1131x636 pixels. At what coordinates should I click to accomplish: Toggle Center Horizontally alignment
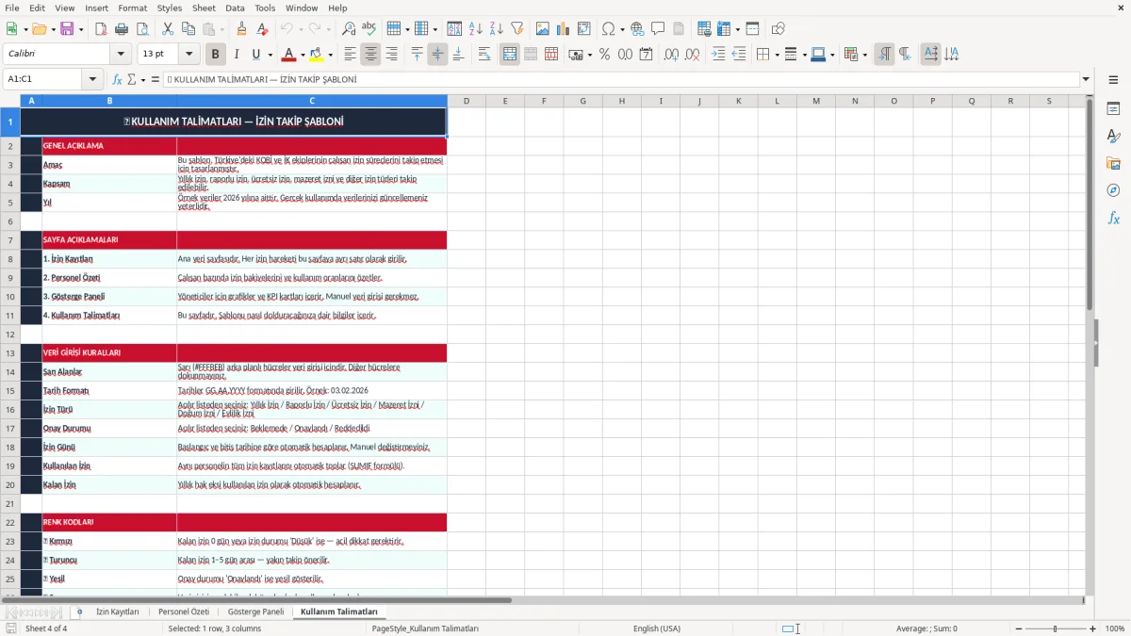pyautogui.click(x=370, y=55)
